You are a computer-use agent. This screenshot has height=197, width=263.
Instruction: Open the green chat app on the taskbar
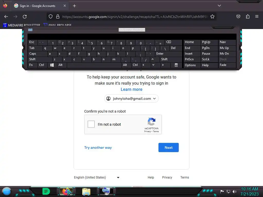[x=46, y=191]
